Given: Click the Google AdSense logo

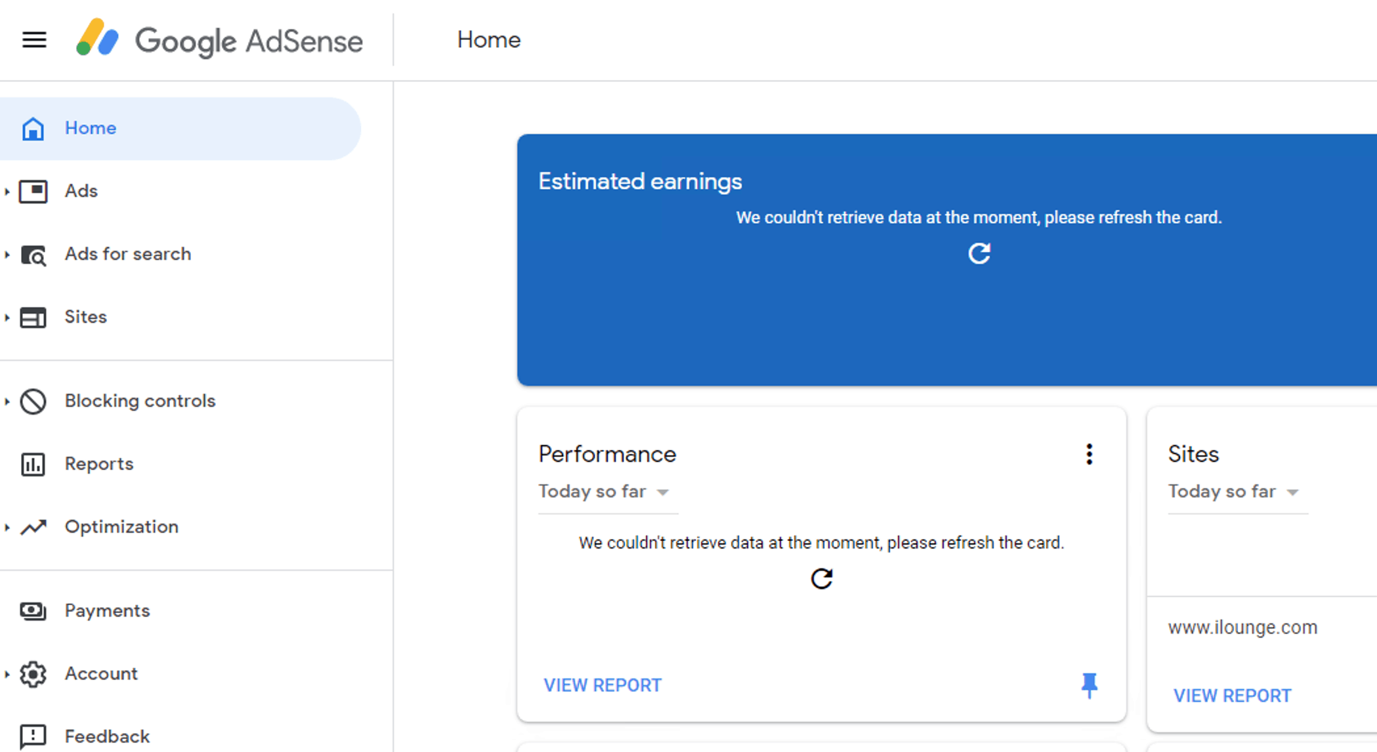Looking at the screenshot, I should (x=219, y=40).
